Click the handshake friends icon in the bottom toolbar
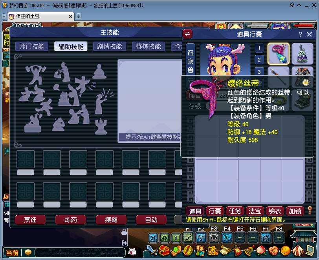 pyautogui.click(x=275, y=252)
